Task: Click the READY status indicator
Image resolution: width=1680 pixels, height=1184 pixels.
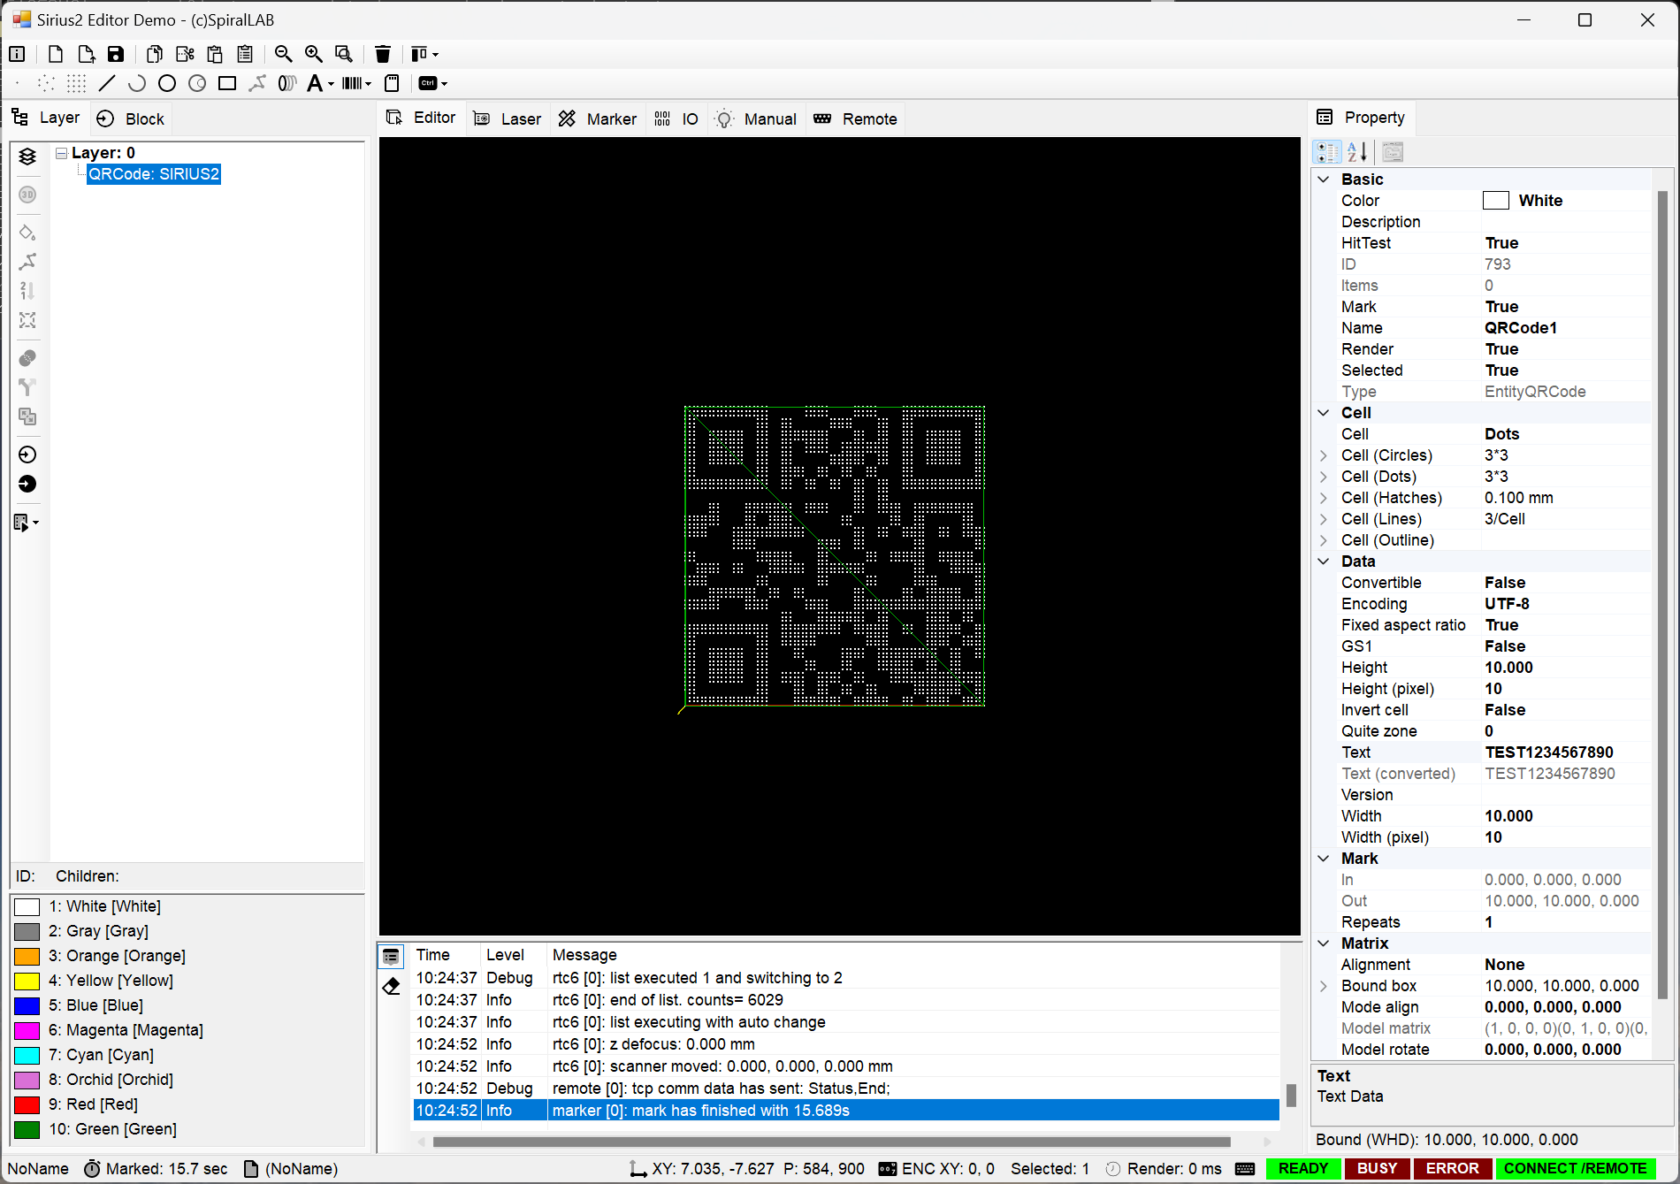Action: [1303, 1169]
